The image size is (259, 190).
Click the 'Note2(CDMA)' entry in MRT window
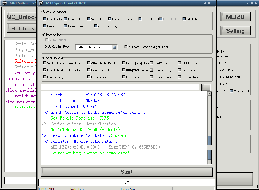226,70
